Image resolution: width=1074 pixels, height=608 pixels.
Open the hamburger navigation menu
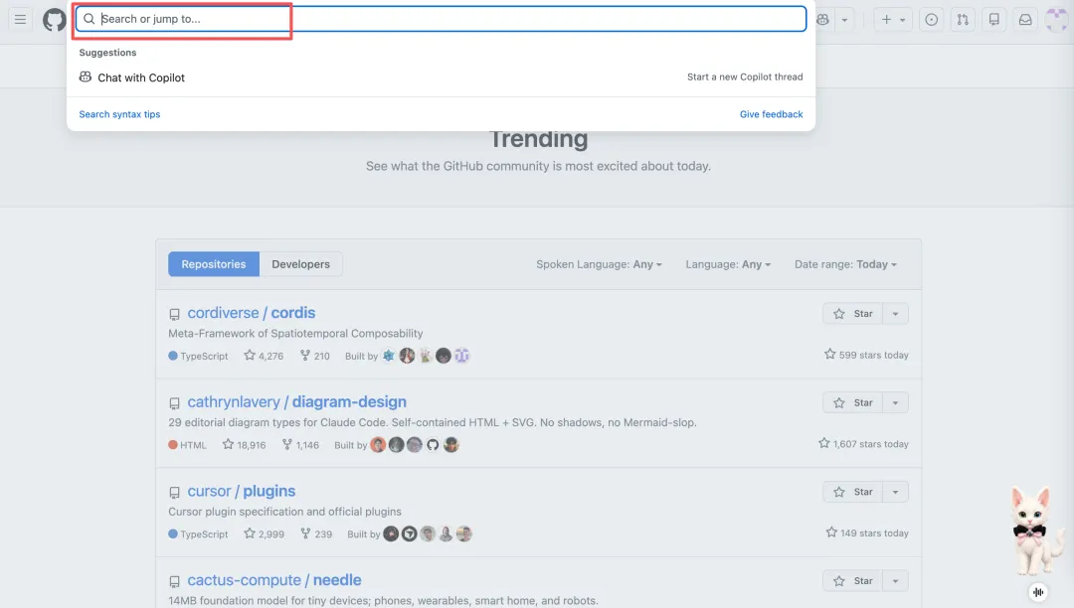(x=20, y=19)
